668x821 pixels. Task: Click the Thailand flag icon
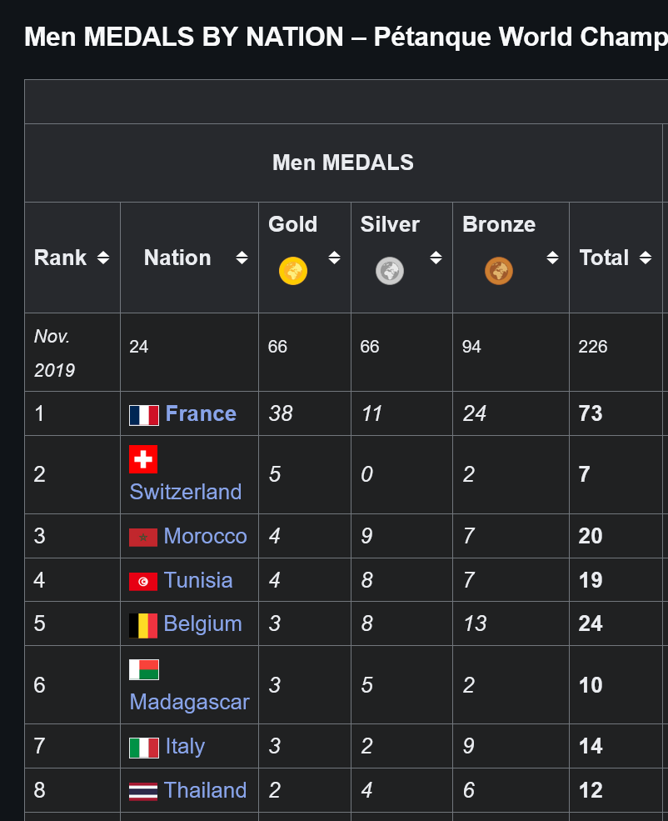[143, 791]
